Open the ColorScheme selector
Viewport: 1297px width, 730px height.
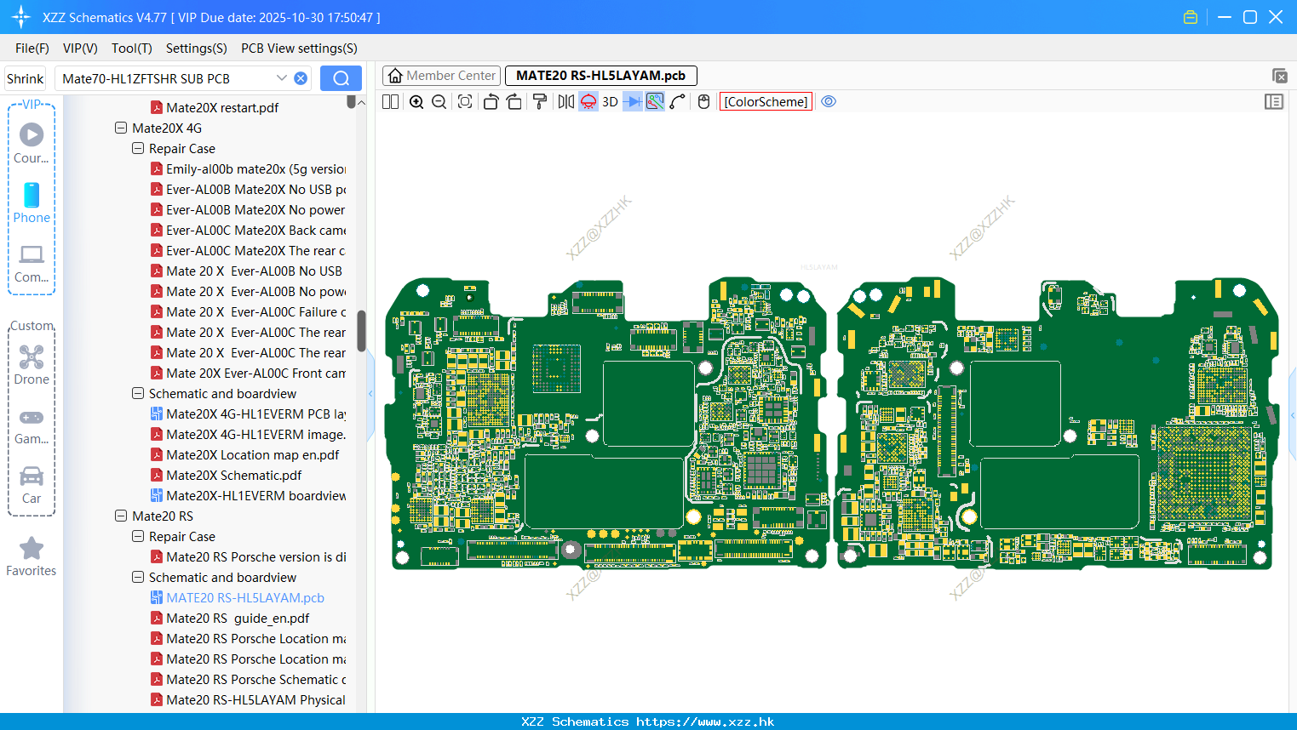tap(766, 102)
